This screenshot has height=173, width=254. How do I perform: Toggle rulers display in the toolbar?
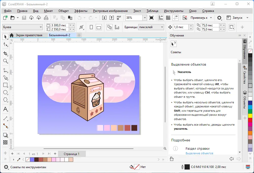(x=161, y=18)
